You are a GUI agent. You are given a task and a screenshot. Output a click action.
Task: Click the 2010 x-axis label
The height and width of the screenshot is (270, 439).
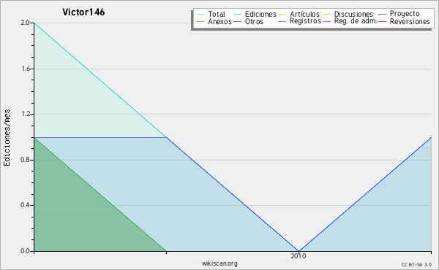click(299, 256)
